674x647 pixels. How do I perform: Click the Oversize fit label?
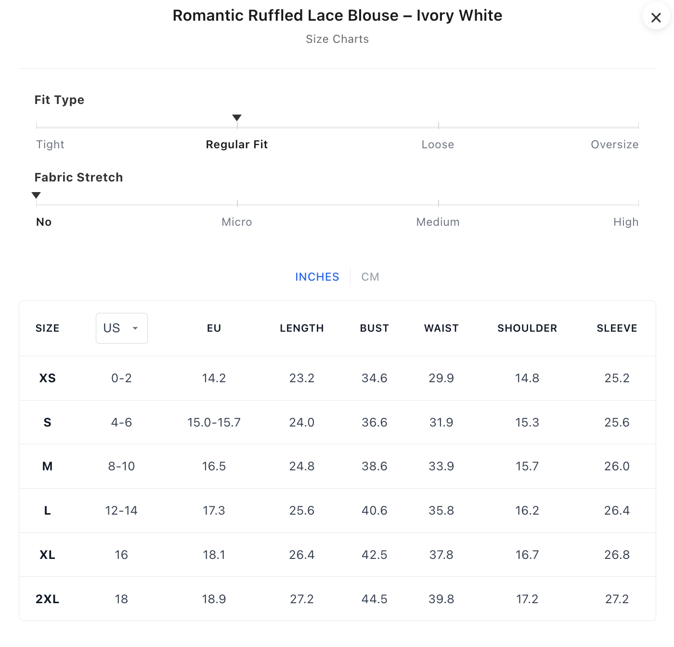point(614,144)
